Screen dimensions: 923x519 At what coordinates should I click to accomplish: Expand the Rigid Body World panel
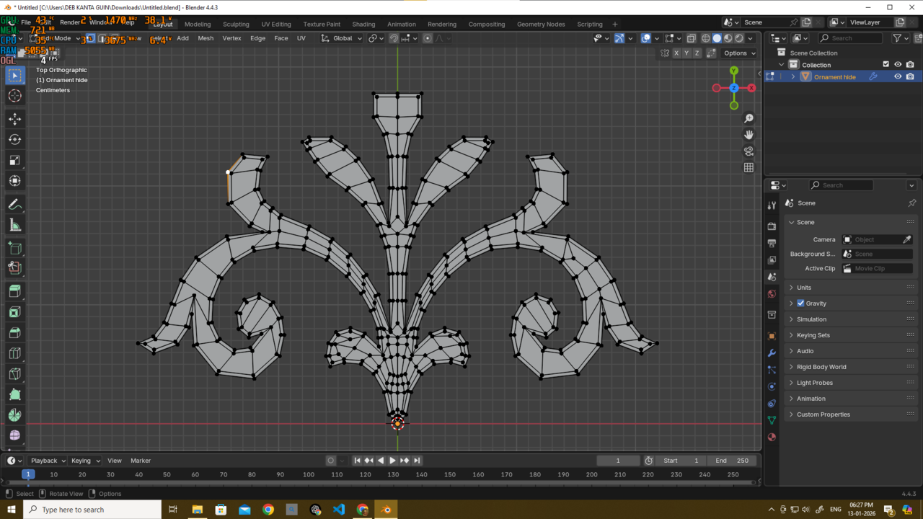coord(821,367)
